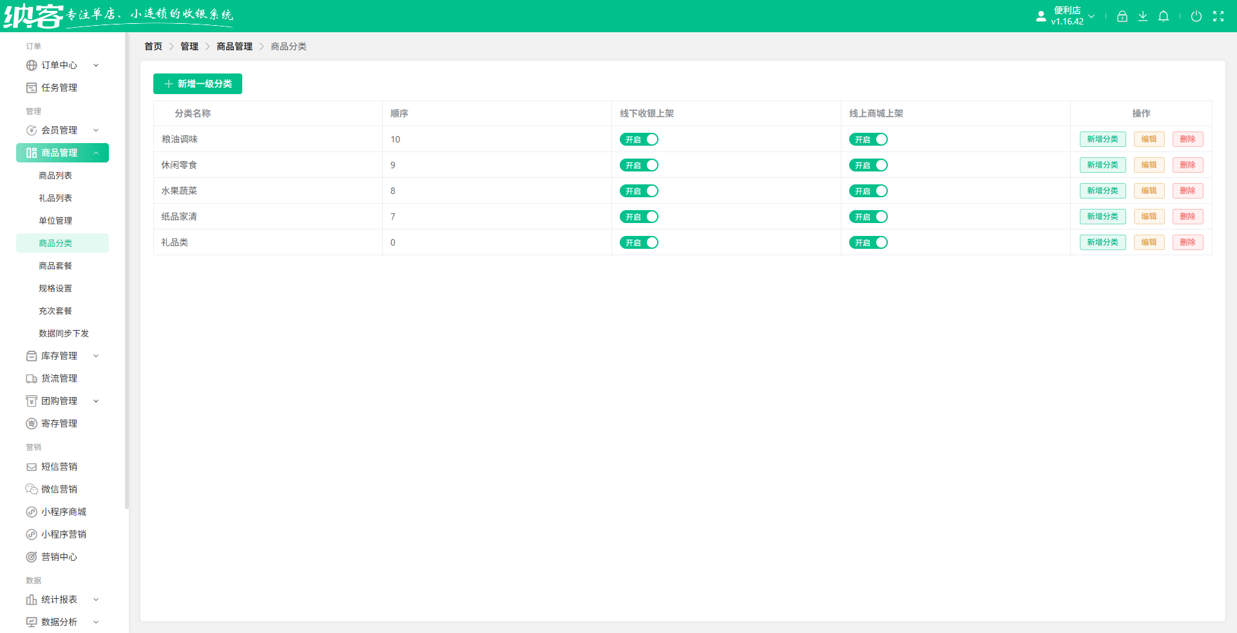Click the download icon in header
Viewport: 1237px width, 633px height.
pyautogui.click(x=1143, y=16)
